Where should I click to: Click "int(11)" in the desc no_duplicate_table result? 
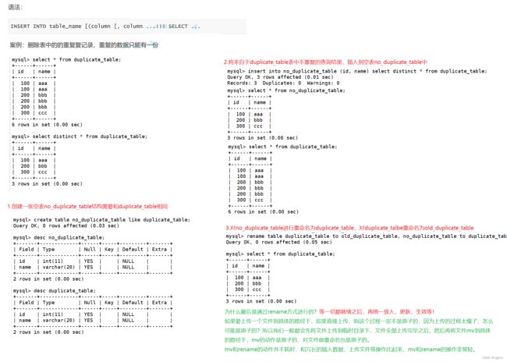click(53, 261)
